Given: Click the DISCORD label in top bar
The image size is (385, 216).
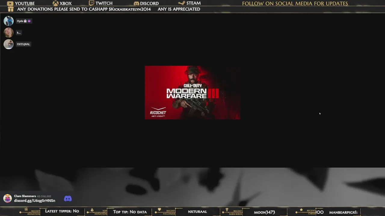Looking at the screenshot, I should click(149, 4).
